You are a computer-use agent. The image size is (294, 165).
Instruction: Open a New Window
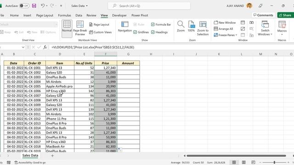tap(225, 22)
